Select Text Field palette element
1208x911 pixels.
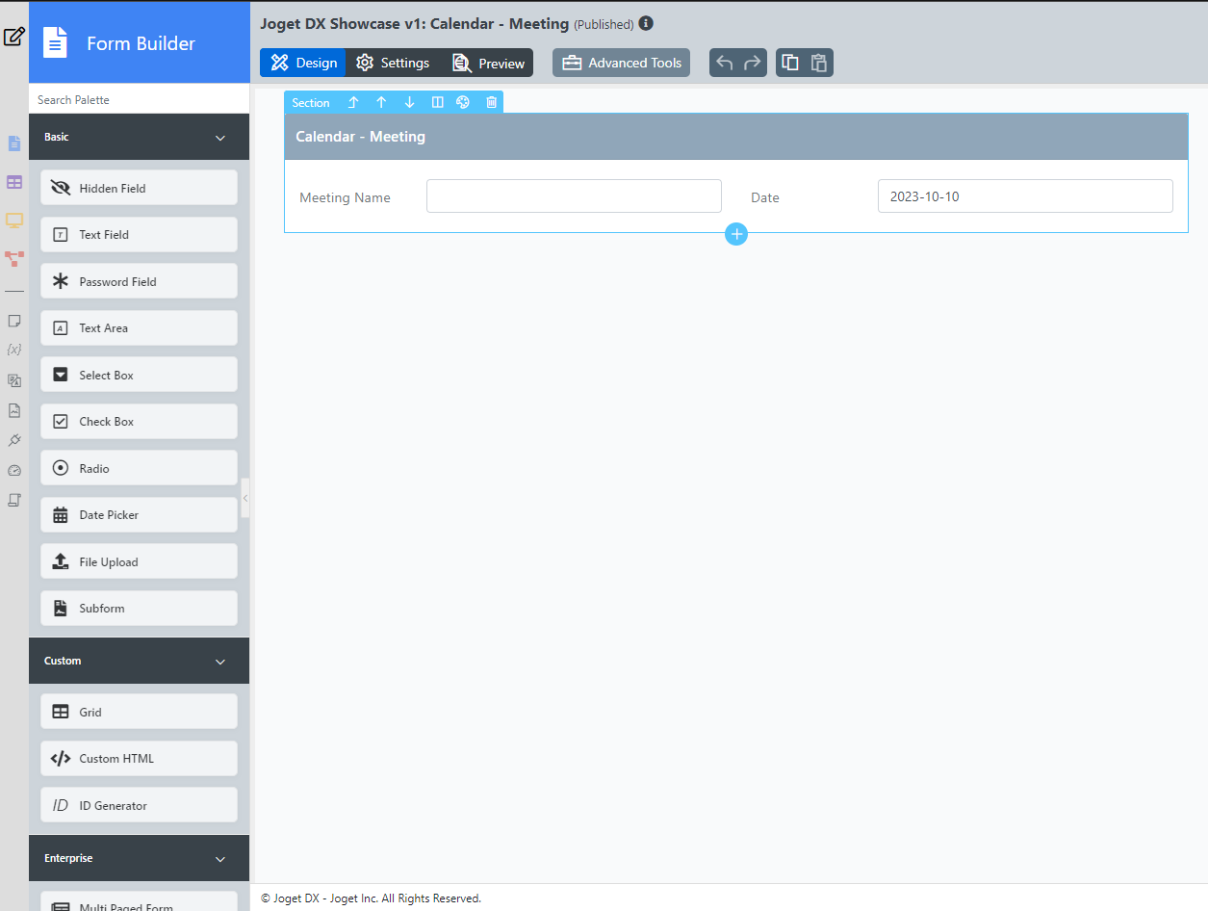139,234
